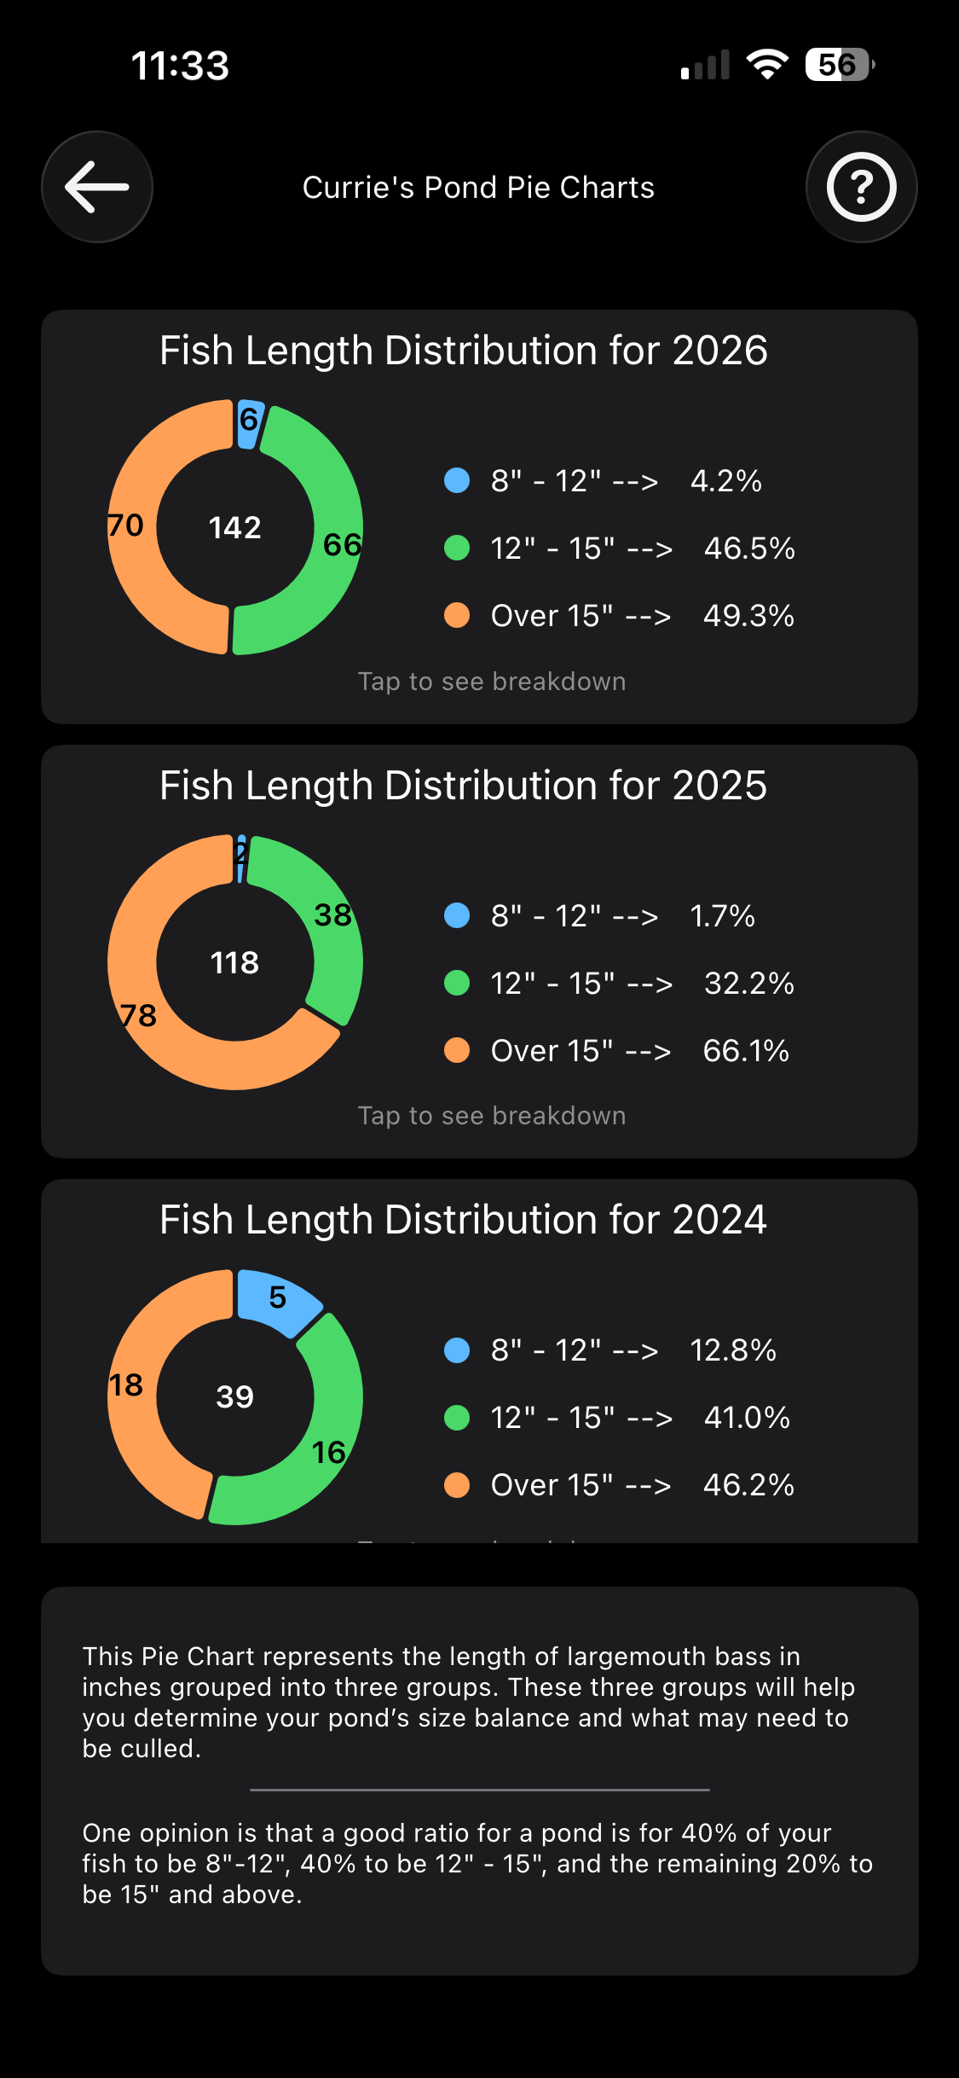Screen dimensions: 959x2078
Task: Tap the Wi-Fi status icon
Action: click(767, 65)
